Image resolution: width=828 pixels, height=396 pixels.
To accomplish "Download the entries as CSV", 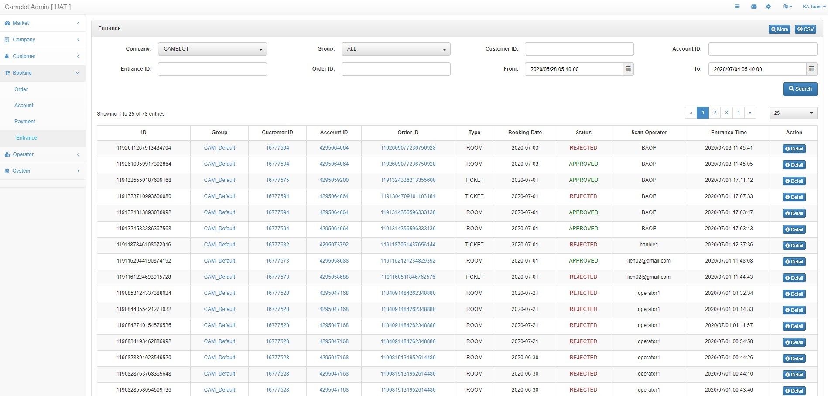I will coord(805,29).
